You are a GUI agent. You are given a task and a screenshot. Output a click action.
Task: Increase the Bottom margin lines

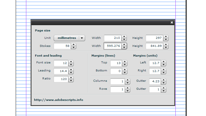[125, 70]
